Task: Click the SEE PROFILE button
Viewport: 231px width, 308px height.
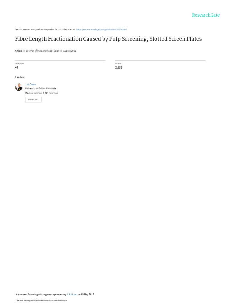Action: click(x=33, y=100)
